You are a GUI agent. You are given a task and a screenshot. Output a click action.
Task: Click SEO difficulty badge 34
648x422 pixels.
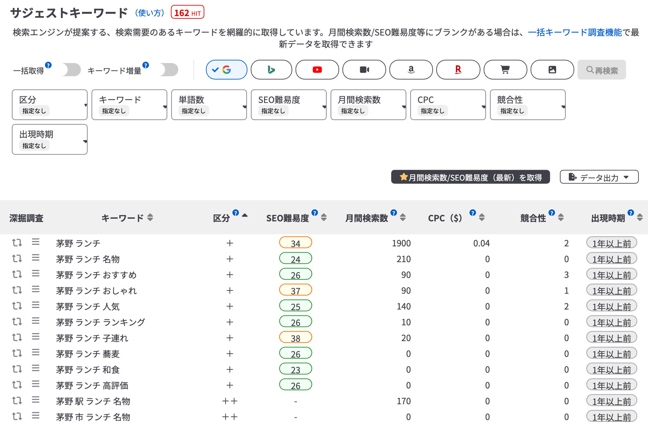tap(295, 243)
